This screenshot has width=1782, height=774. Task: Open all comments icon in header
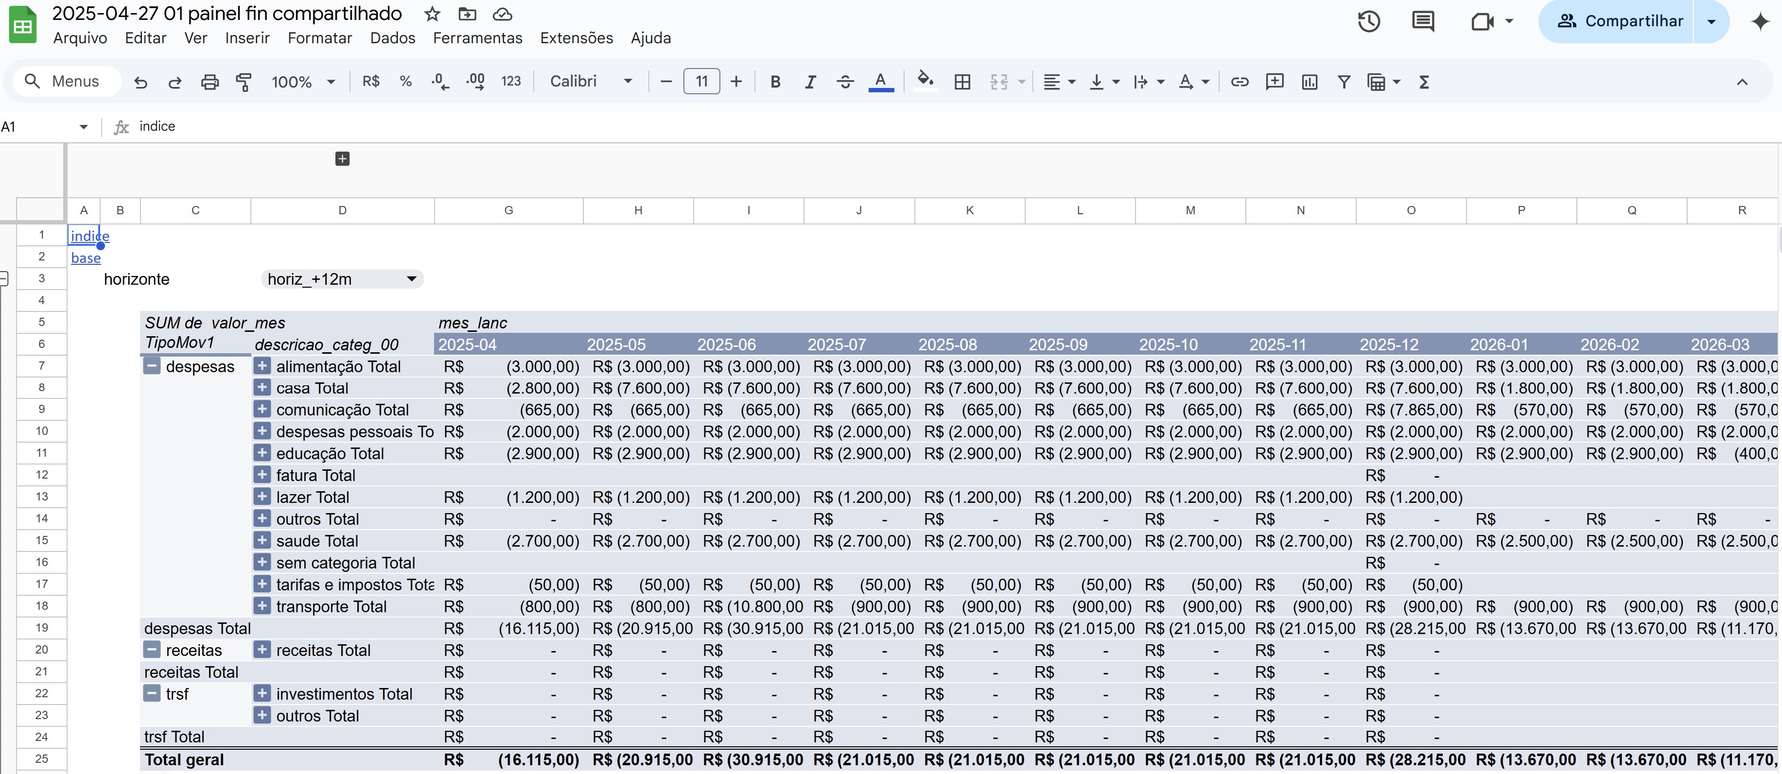(1423, 21)
